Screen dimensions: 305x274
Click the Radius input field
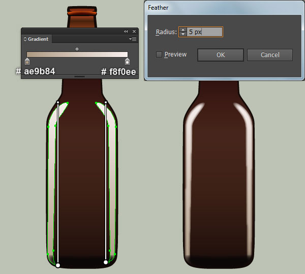pos(205,32)
